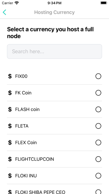Click the dollar icon beside FLEX Coin
The image size is (109, 194).
pyautogui.click(x=10, y=143)
